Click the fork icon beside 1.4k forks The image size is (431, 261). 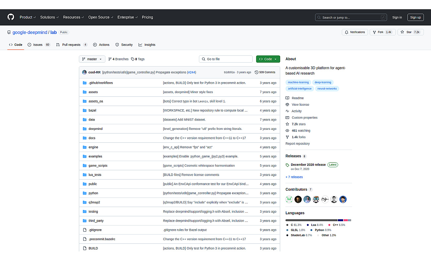(x=287, y=137)
